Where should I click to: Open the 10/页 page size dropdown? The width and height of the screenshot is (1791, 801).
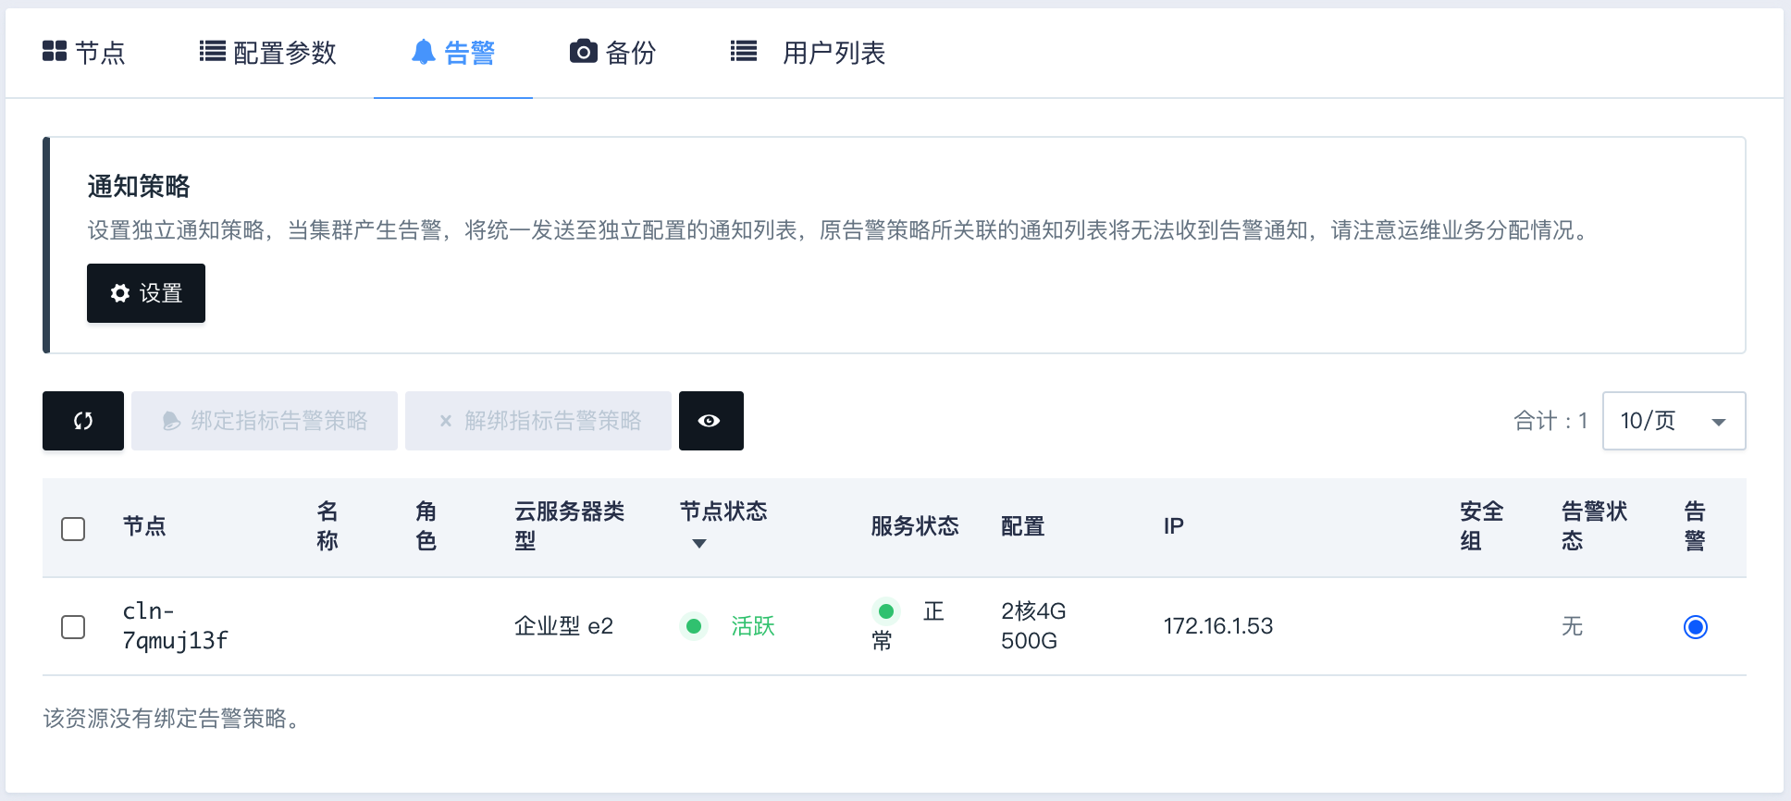[1674, 421]
